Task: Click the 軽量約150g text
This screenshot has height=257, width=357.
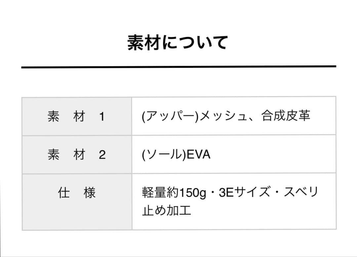Action: [174, 193]
